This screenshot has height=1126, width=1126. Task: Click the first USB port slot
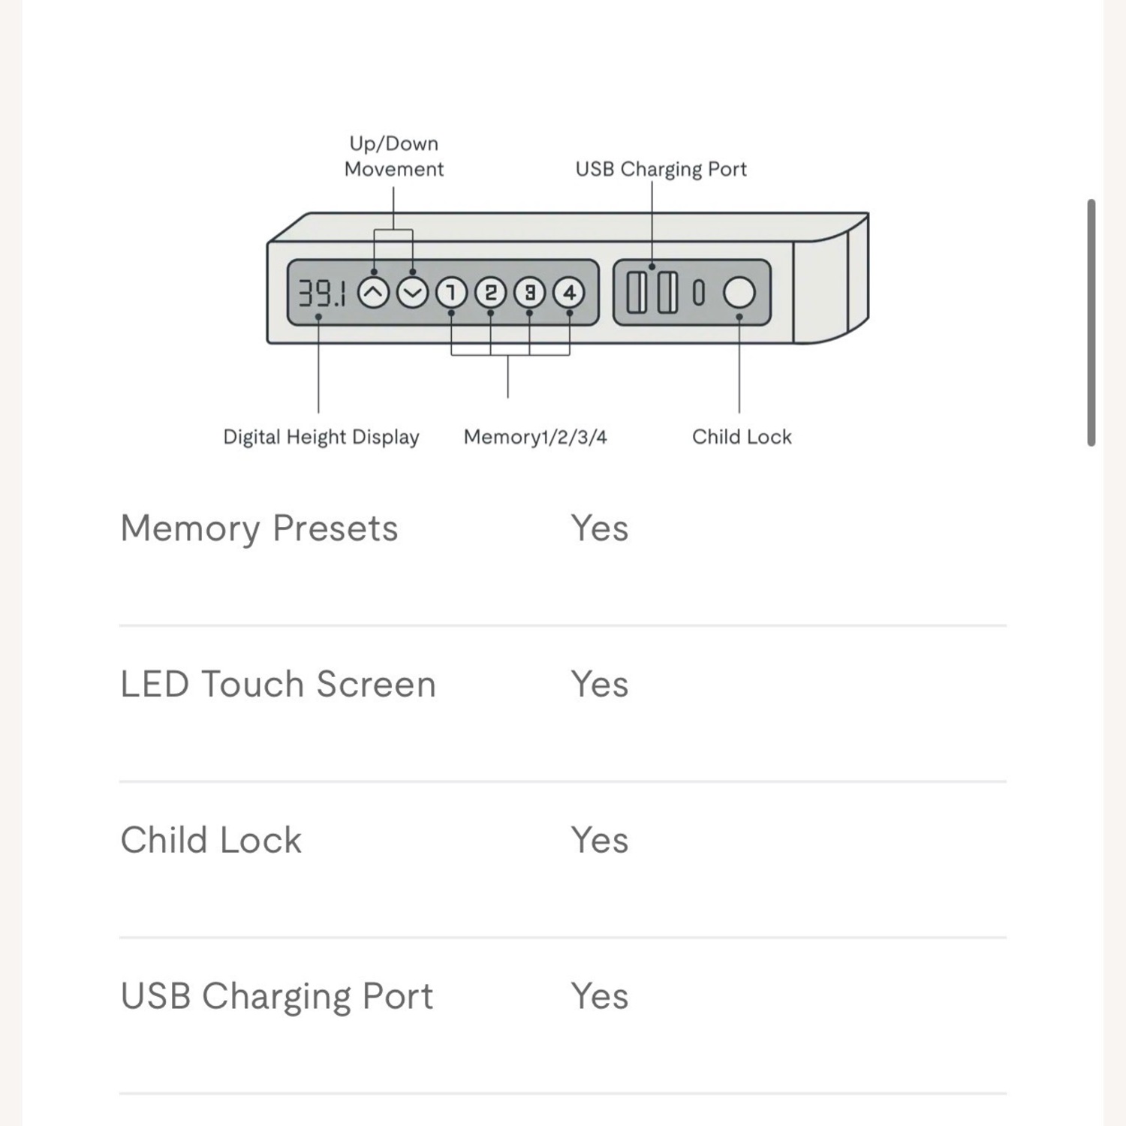point(637,293)
